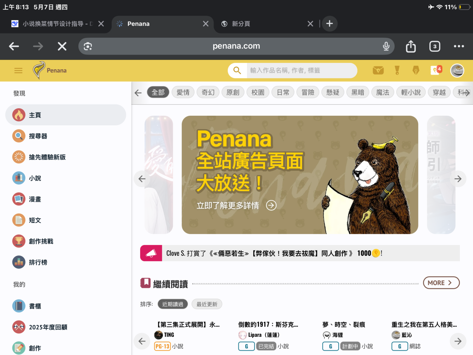Image resolution: width=473 pixels, height=355 pixels.
Task: Filter by 穿越 category
Action: click(x=439, y=92)
